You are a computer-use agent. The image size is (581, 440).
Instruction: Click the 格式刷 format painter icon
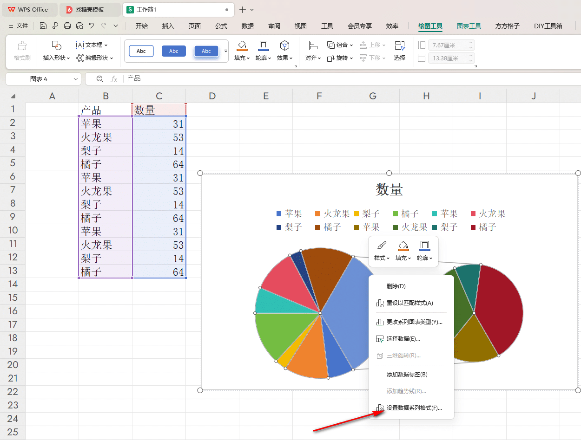(x=22, y=46)
